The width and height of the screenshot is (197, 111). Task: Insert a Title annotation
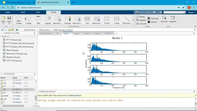[x=38, y=20]
